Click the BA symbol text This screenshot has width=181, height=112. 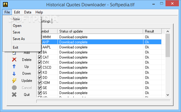click(45, 52)
